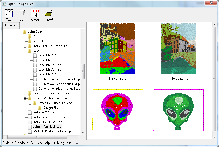
Task: Open the Import folder icon
Action: [x=48, y=14]
